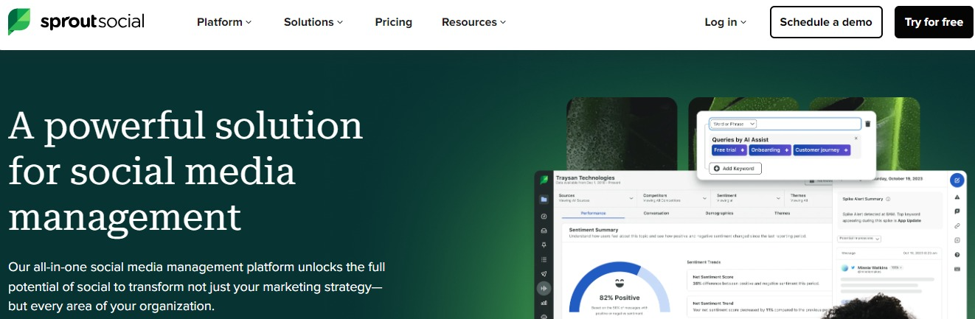
Task: Open the paper plane publishing icon
Action: tap(544, 273)
